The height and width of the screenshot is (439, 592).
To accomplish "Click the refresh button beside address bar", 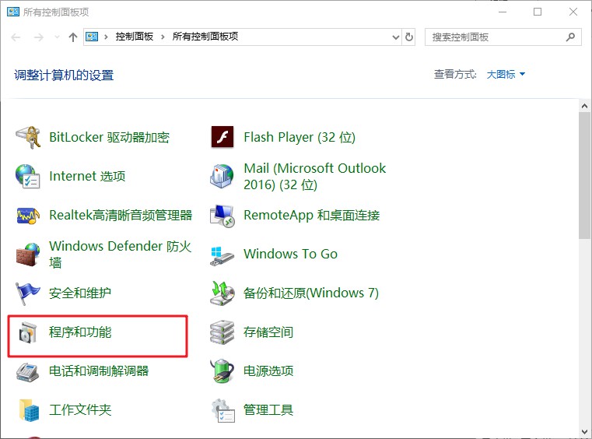I will tap(410, 37).
